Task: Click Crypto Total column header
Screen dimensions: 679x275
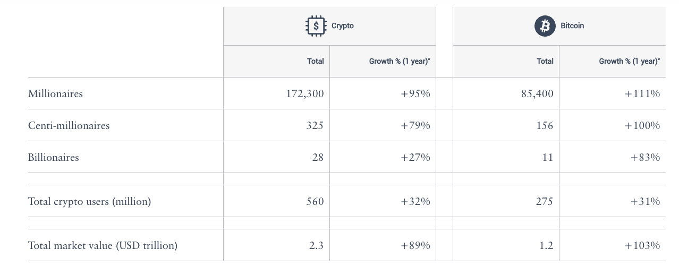Action: (315, 61)
